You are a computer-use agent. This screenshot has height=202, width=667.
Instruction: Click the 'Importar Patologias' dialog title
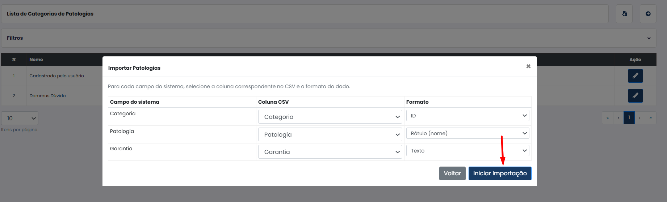134,68
